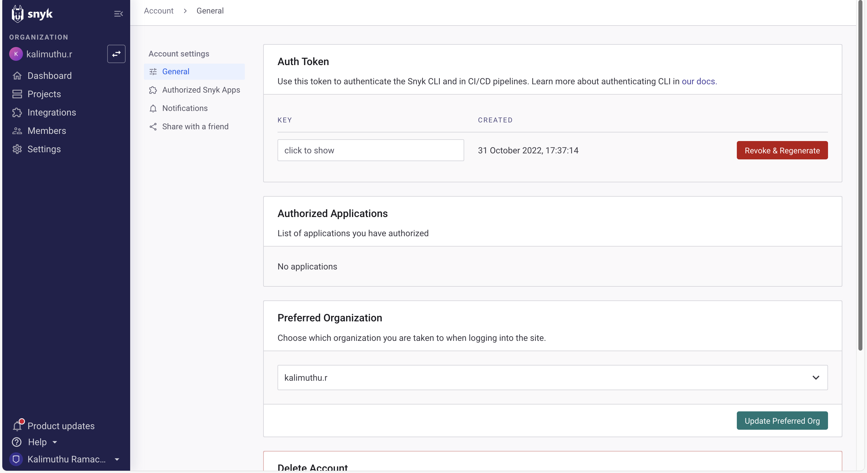Viewport: 867px width, 473px height.
Task: Click the CREATED column header
Action: coord(495,120)
